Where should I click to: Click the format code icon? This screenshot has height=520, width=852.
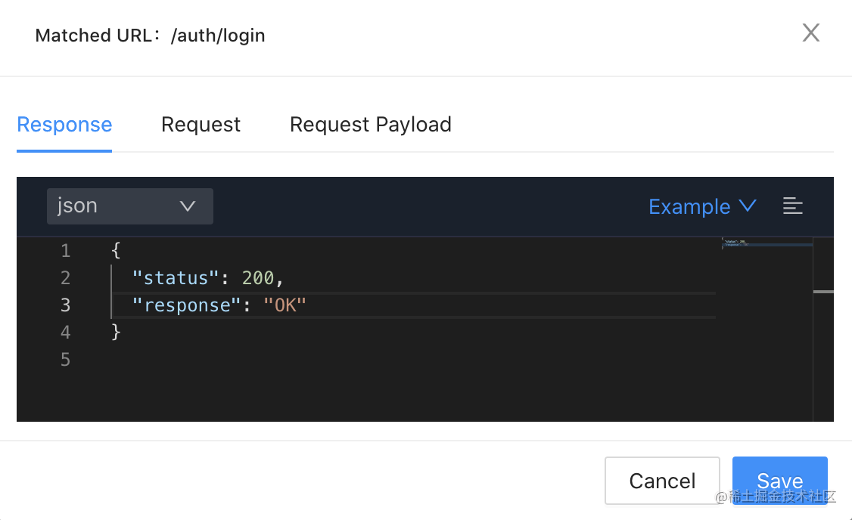[792, 206]
